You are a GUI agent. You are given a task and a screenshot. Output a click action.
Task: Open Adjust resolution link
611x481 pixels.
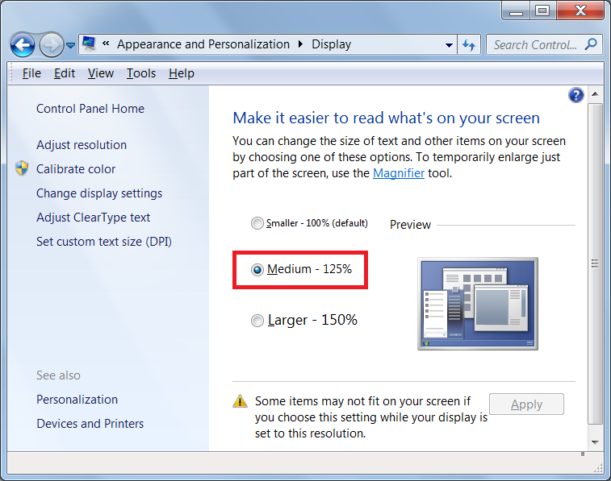click(82, 145)
